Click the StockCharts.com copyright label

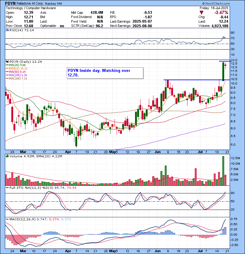tap(216, 3)
